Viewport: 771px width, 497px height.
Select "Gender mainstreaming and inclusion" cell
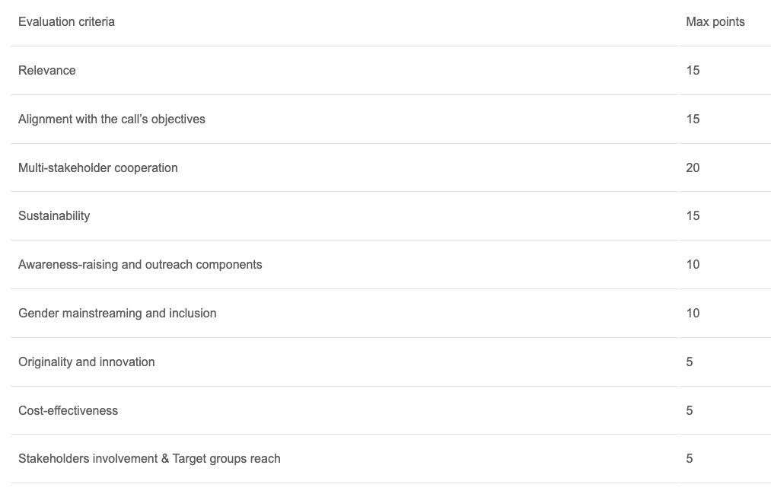click(117, 314)
